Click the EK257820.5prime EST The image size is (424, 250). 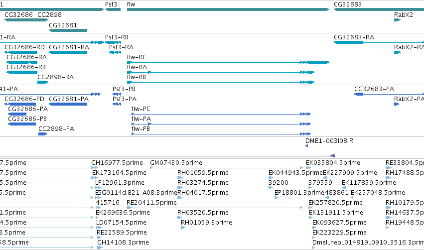[x=310, y=208]
